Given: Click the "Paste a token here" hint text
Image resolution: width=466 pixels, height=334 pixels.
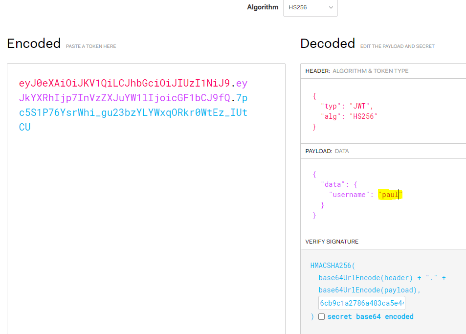Looking at the screenshot, I should (x=91, y=46).
